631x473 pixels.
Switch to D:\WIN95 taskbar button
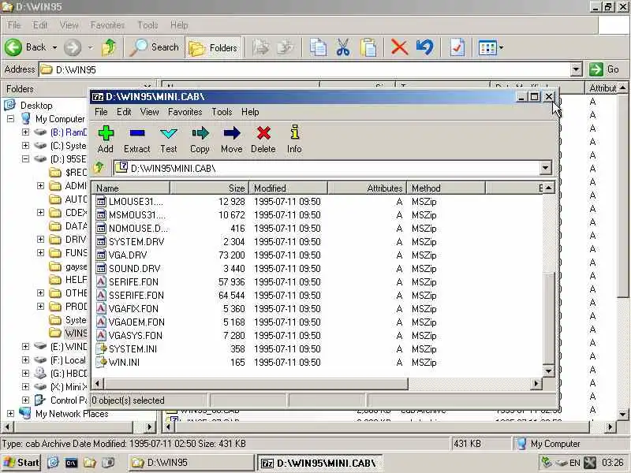click(x=192, y=463)
